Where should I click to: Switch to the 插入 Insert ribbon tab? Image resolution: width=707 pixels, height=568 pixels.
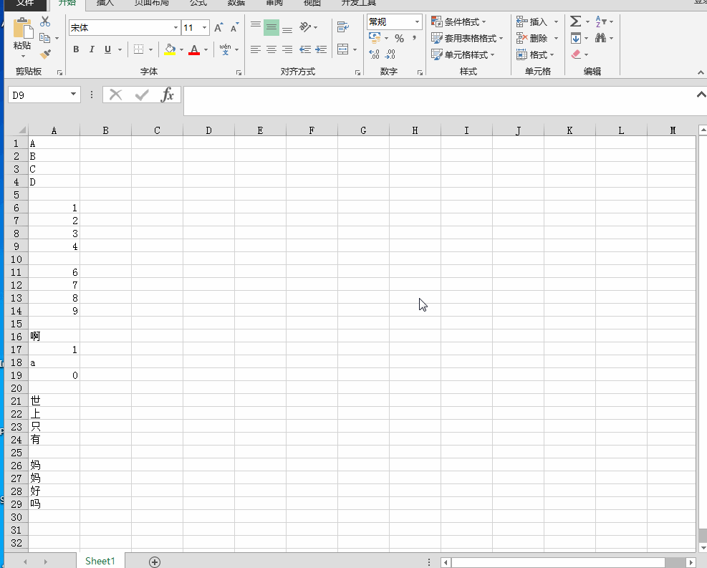(x=105, y=3)
